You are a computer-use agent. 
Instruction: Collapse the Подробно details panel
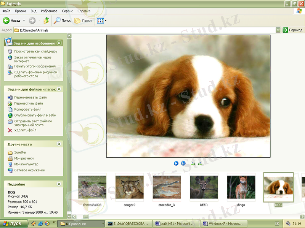pos(59,184)
